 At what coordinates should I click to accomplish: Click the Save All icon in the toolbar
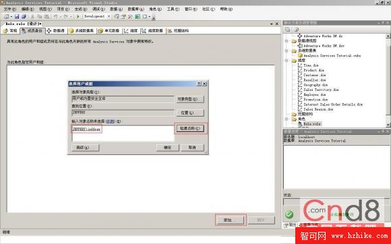click(24, 16)
